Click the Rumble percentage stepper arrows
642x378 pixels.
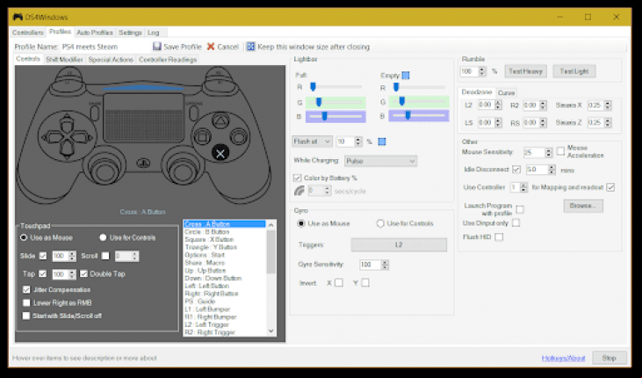click(x=482, y=71)
